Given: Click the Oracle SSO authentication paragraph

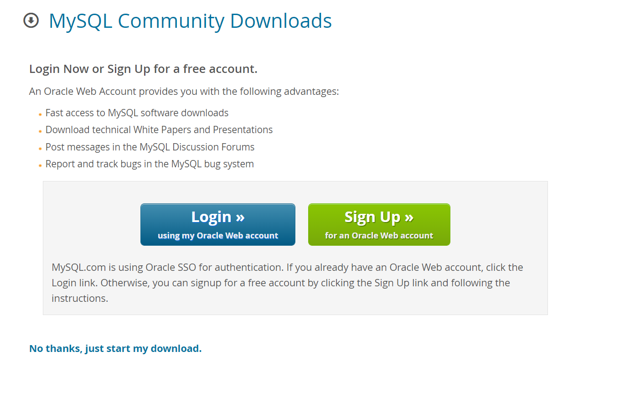Looking at the screenshot, I should pos(288,283).
